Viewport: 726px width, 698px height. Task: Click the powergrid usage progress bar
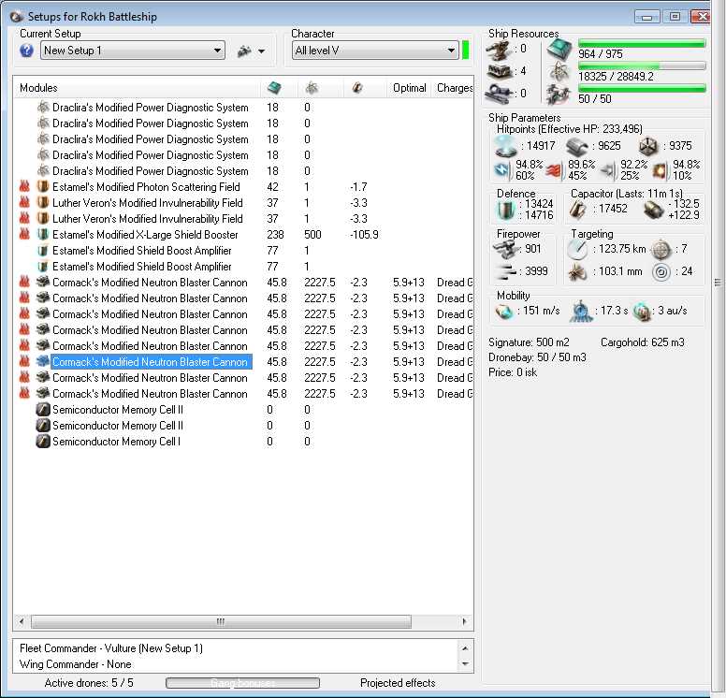(642, 66)
